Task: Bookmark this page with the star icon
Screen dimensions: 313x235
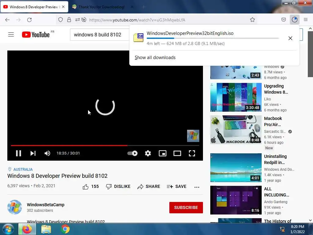Action: (252, 20)
